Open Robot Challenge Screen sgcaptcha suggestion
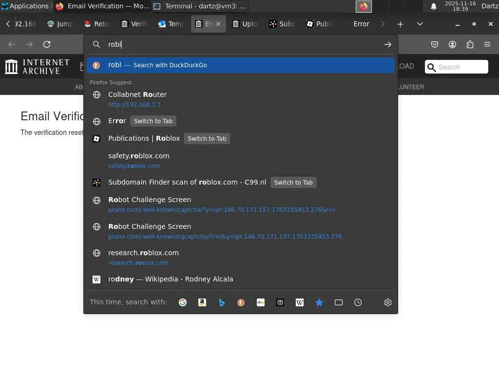 click(x=241, y=231)
